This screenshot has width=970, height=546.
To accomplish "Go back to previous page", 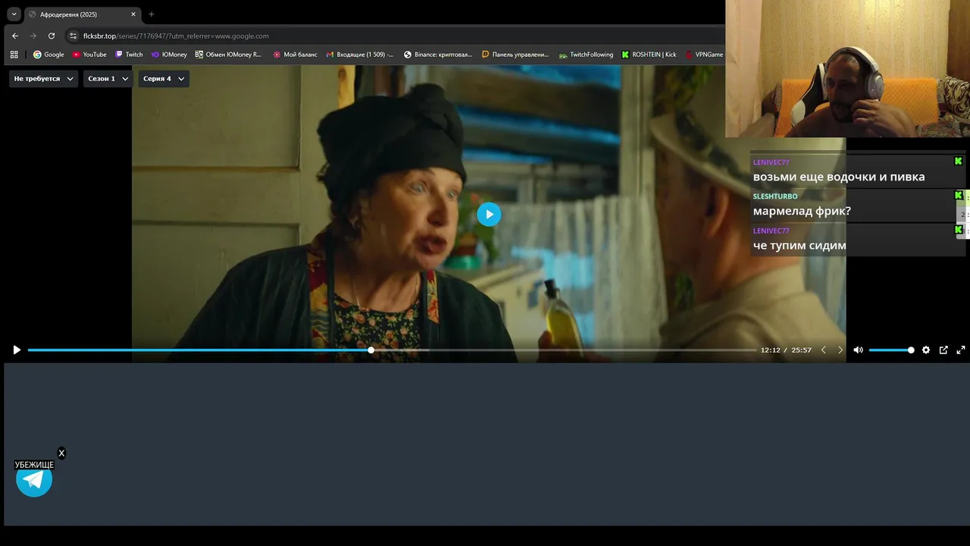I will tap(15, 36).
